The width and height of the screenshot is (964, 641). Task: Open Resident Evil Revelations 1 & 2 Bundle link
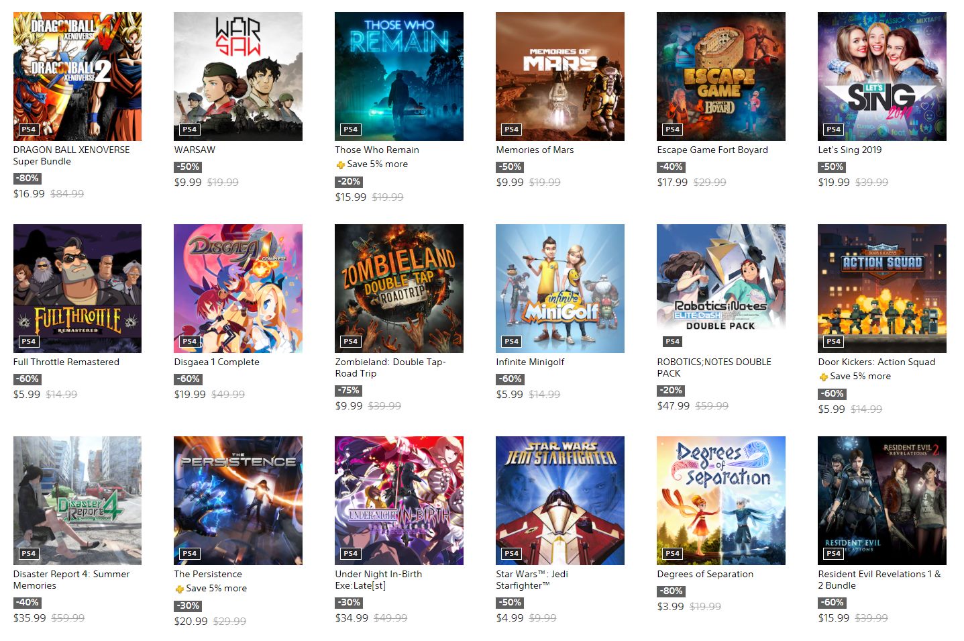pos(879,580)
